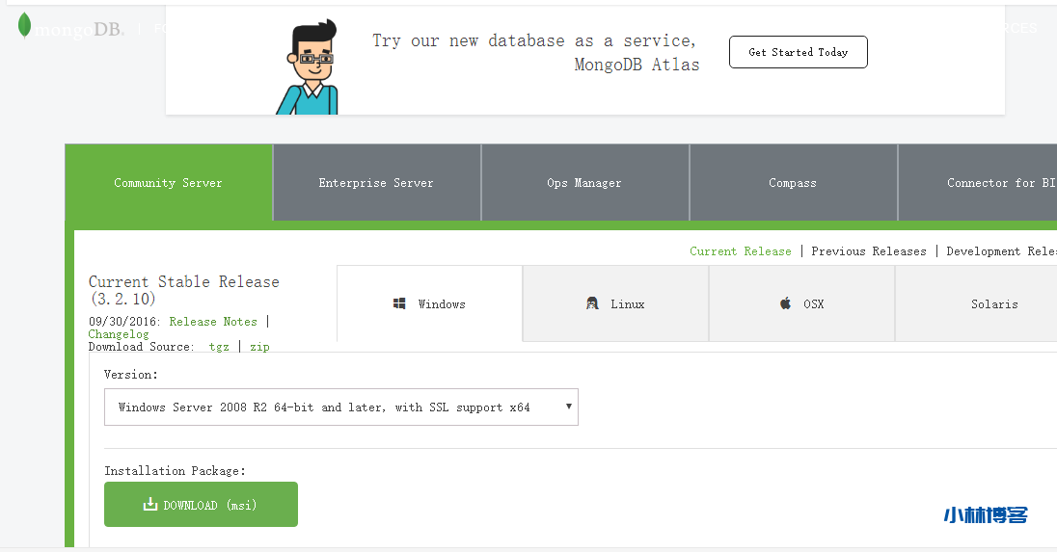The width and height of the screenshot is (1057, 552).
Task: Click the DOWNLOAD (msi) button
Action: pos(201,504)
